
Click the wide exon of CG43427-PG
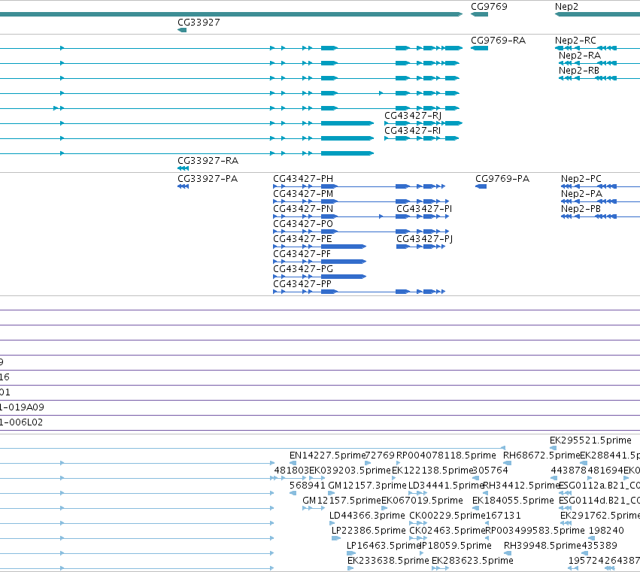click(x=344, y=277)
